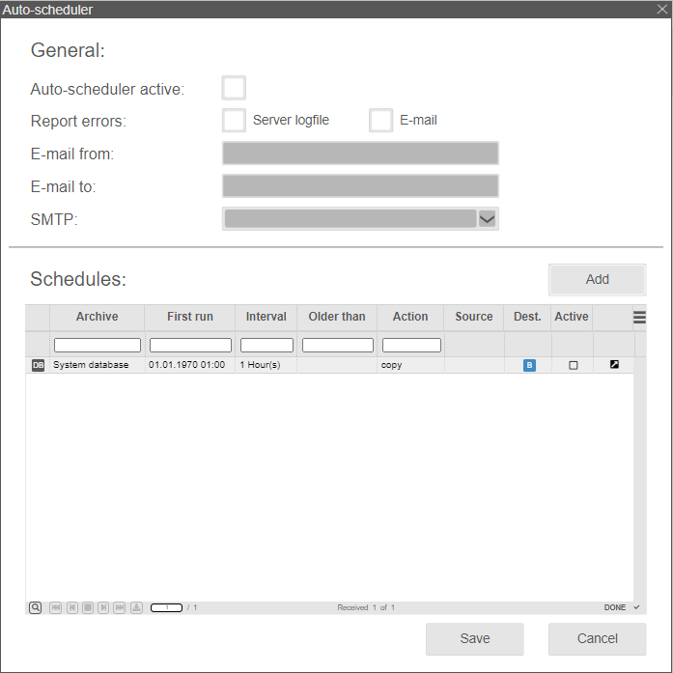Enable the Auto-scheduler active checkbox

tap(234, 88)
